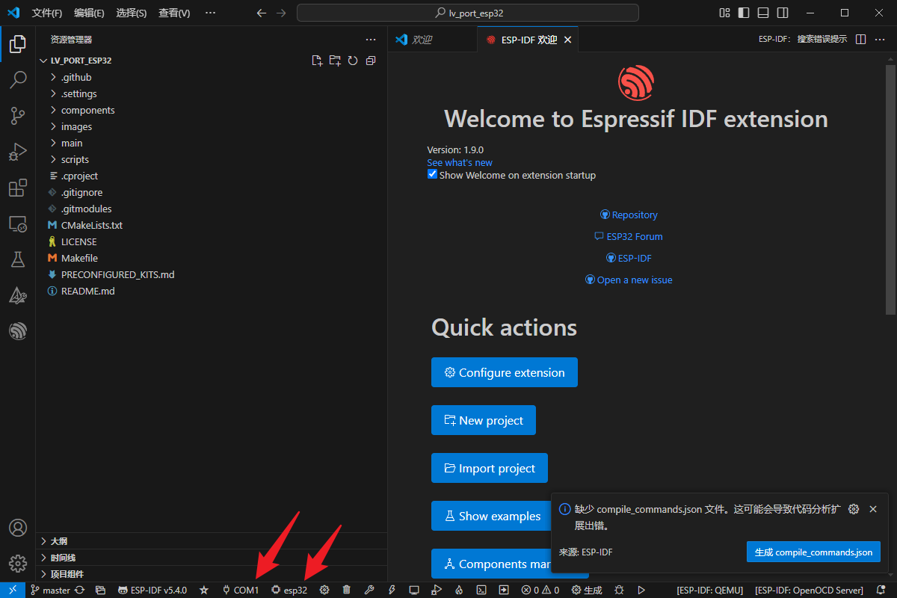Switch to the 欢迎 tab
This screenshot has height=598, width=897.
(432, 40)
